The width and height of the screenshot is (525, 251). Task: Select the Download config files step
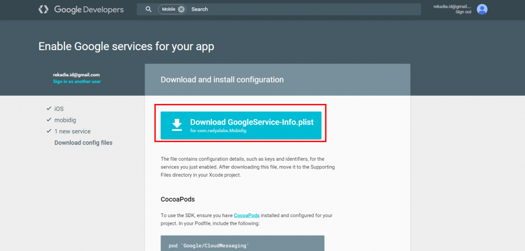(x=84, y=143)
